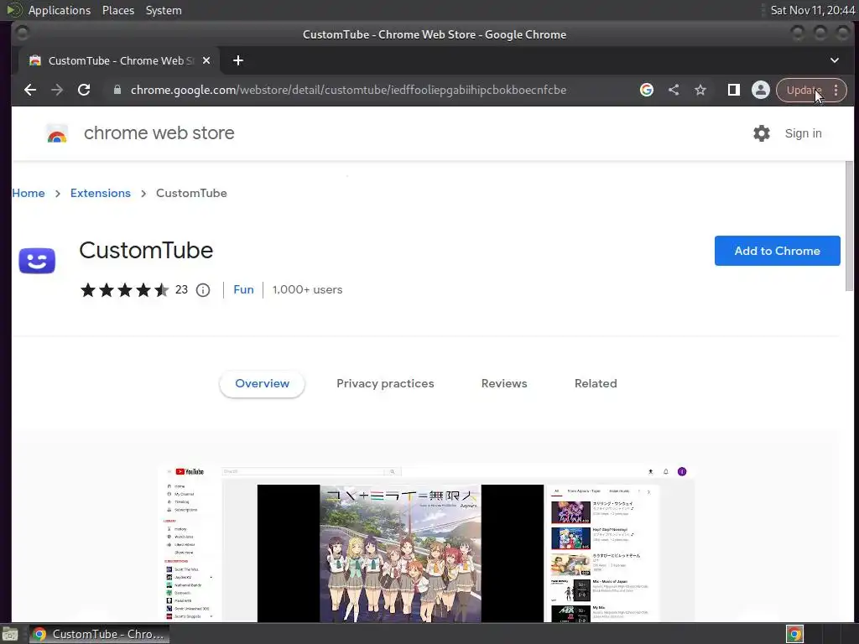
Task: Open a new tab with plus icon
Action: (x=237, y=60)
